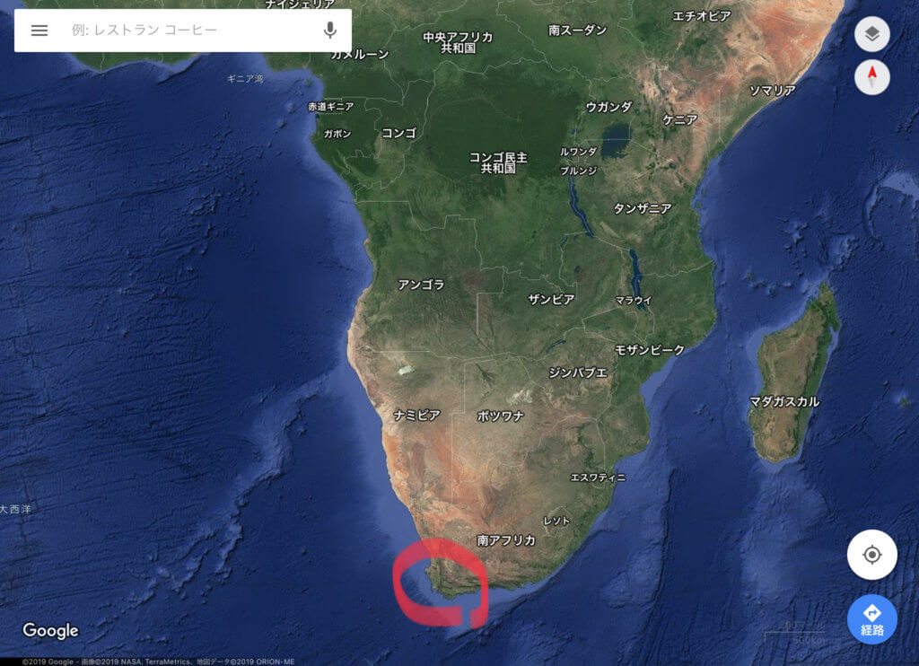Tap the ボツワナ map label
This screenshot has width=919, height=666.
click(501, 416)
